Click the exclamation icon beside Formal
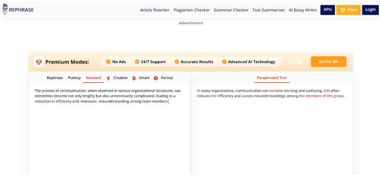The height and width of the screenshot is (175, 380). pyautogui.click(x=156, y=78)
